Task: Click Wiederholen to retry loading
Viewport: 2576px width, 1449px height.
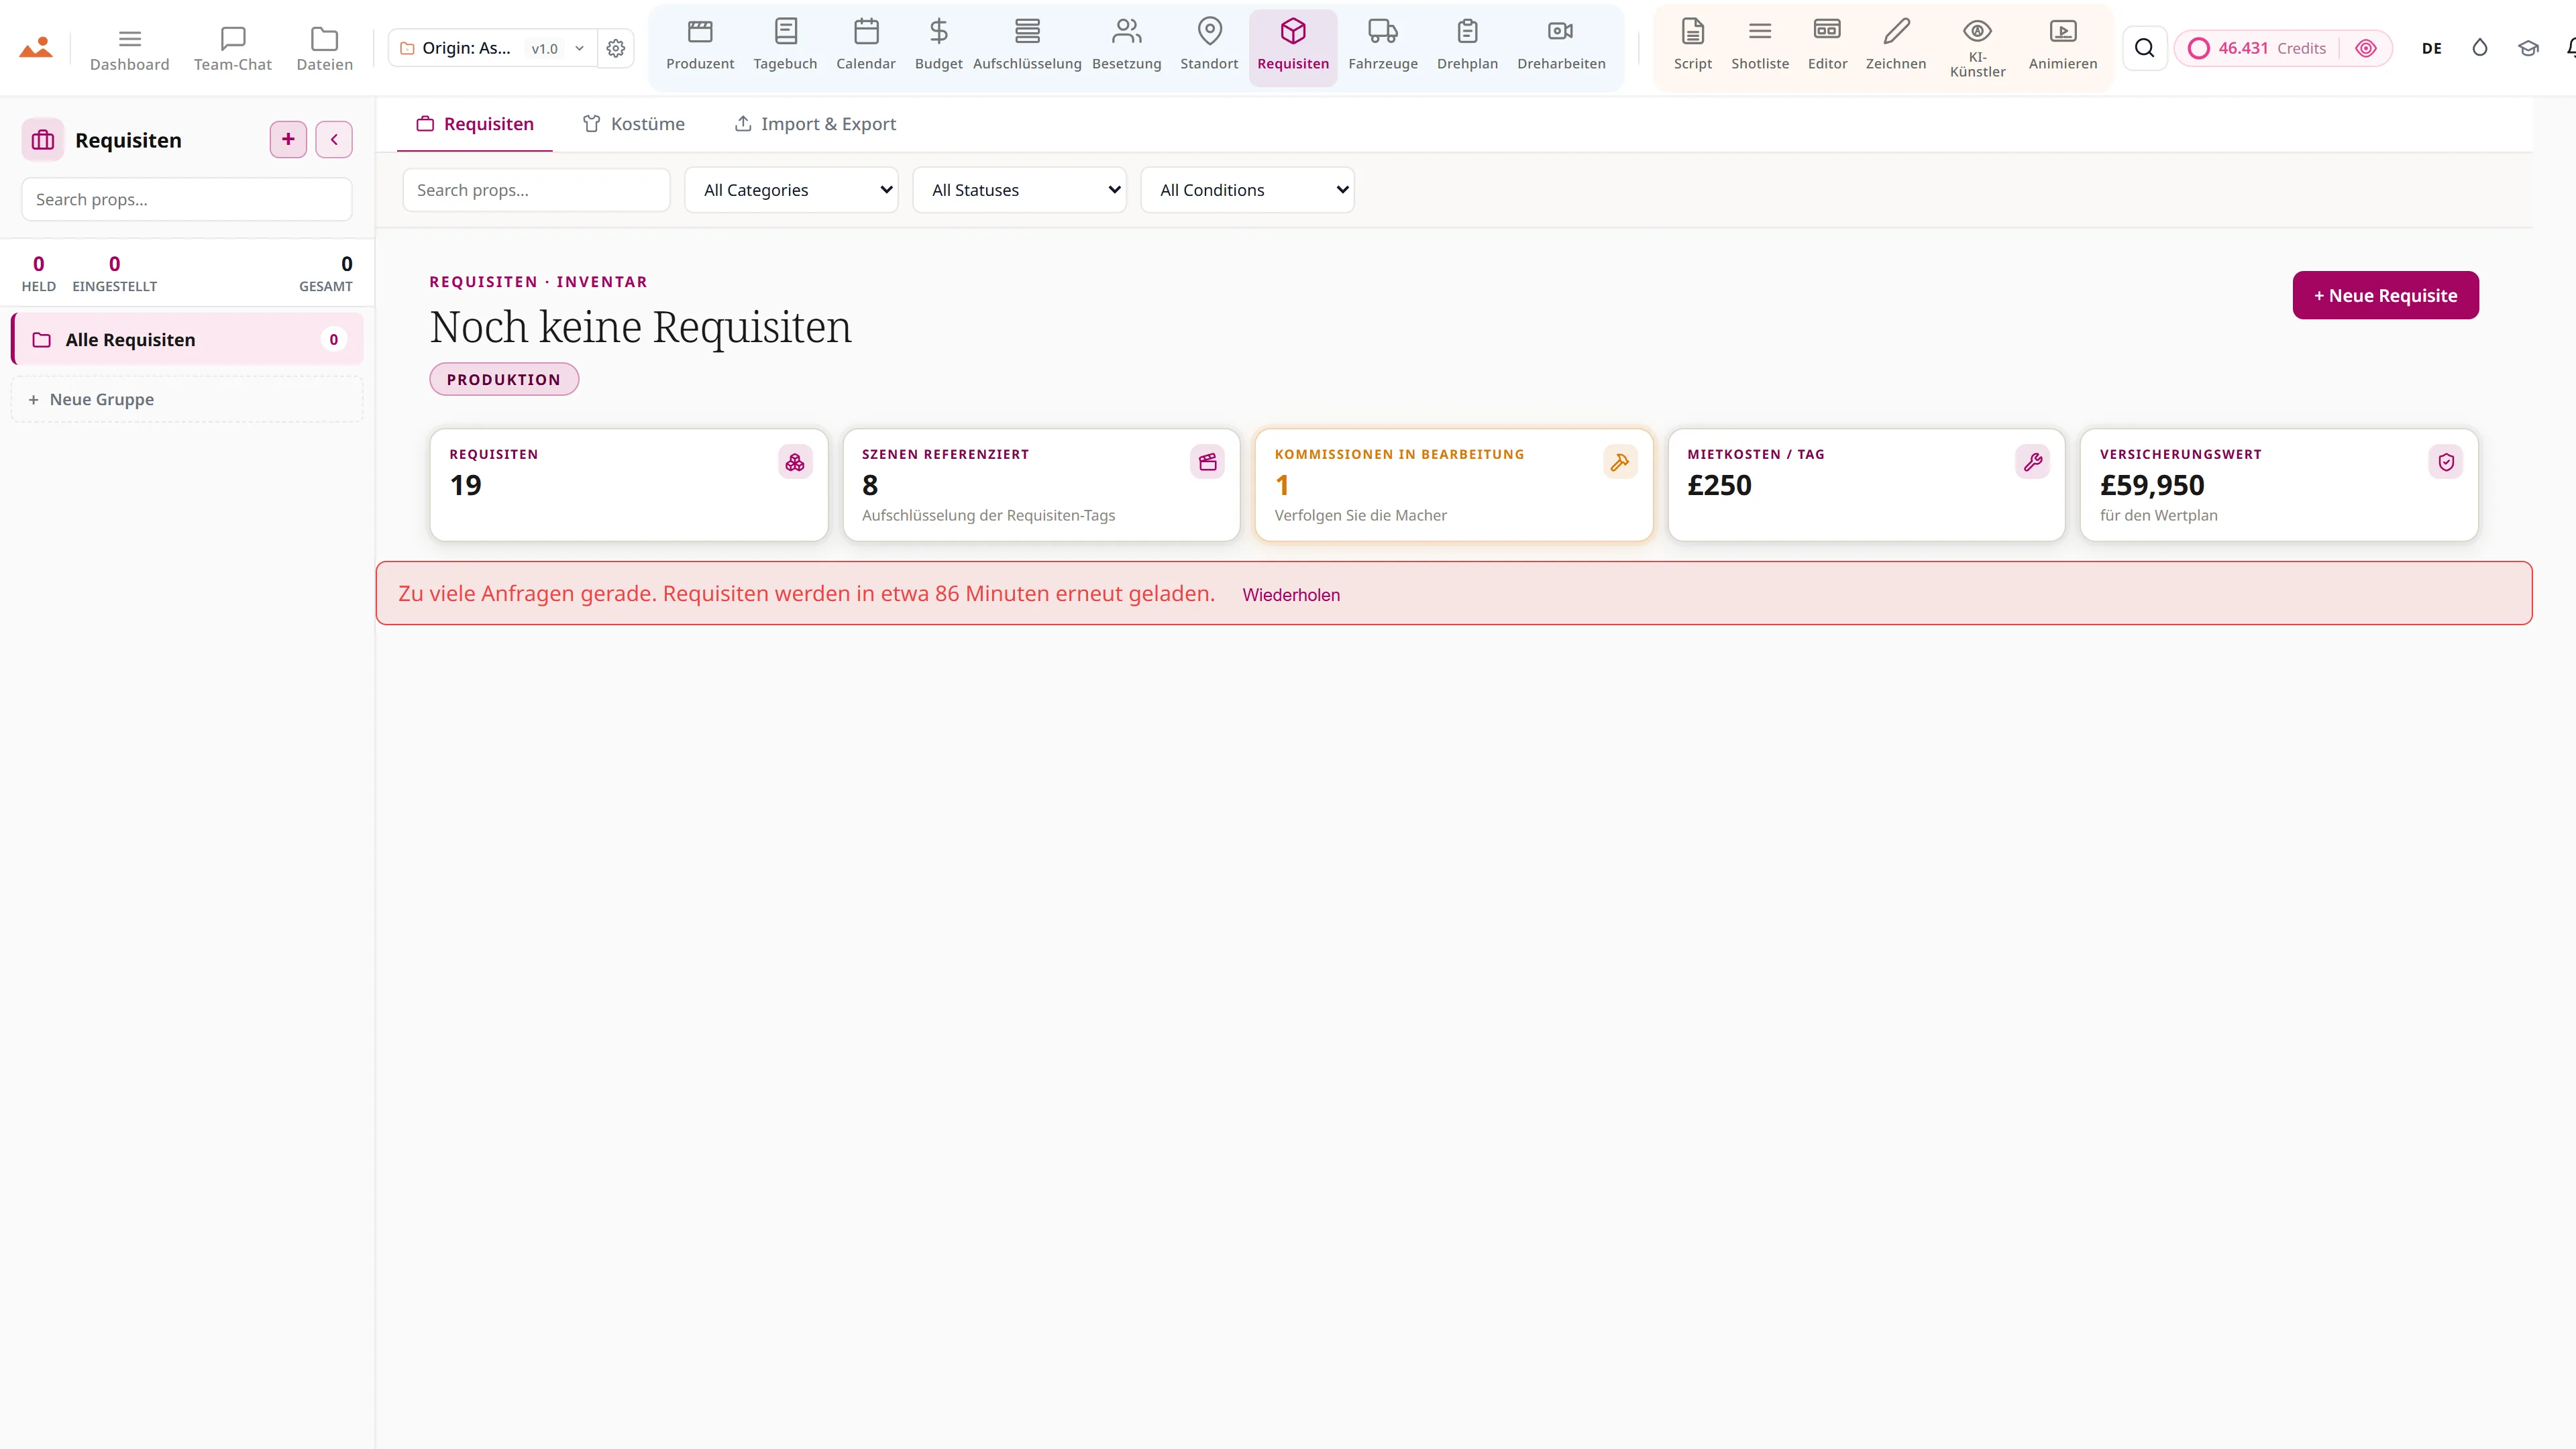Action: (1291, 594)
